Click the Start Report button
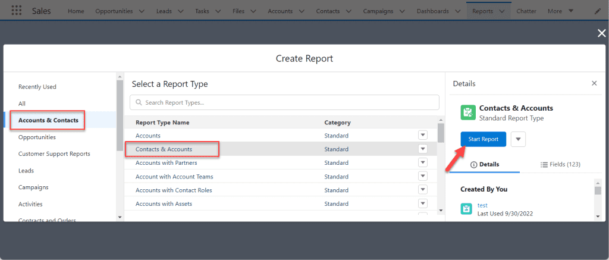The height and width of the screenshot is (260, 609). tap(483, 139)
